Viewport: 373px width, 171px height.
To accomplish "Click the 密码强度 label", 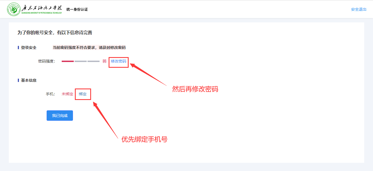I will (x=47, y=61).
